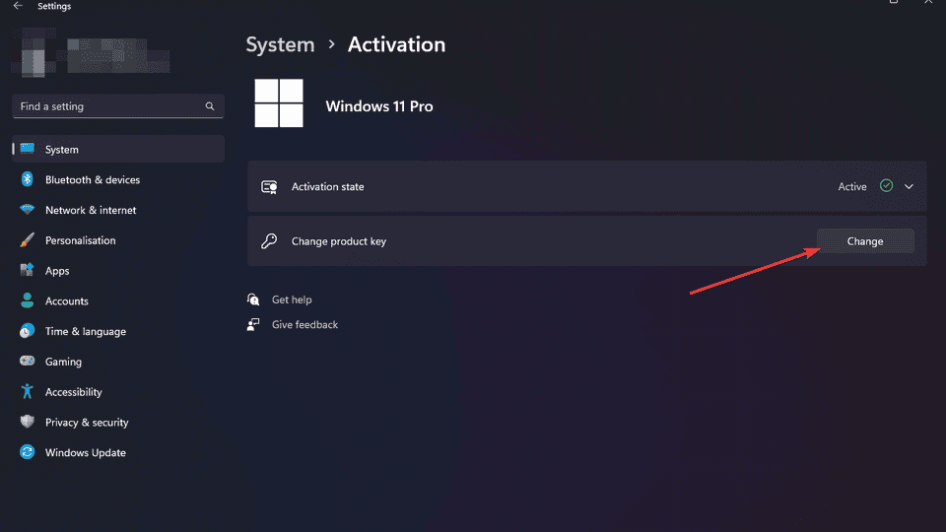Click the Give feedback icon
Viewport: 946px width, 532px height.
tap(253, 324)
